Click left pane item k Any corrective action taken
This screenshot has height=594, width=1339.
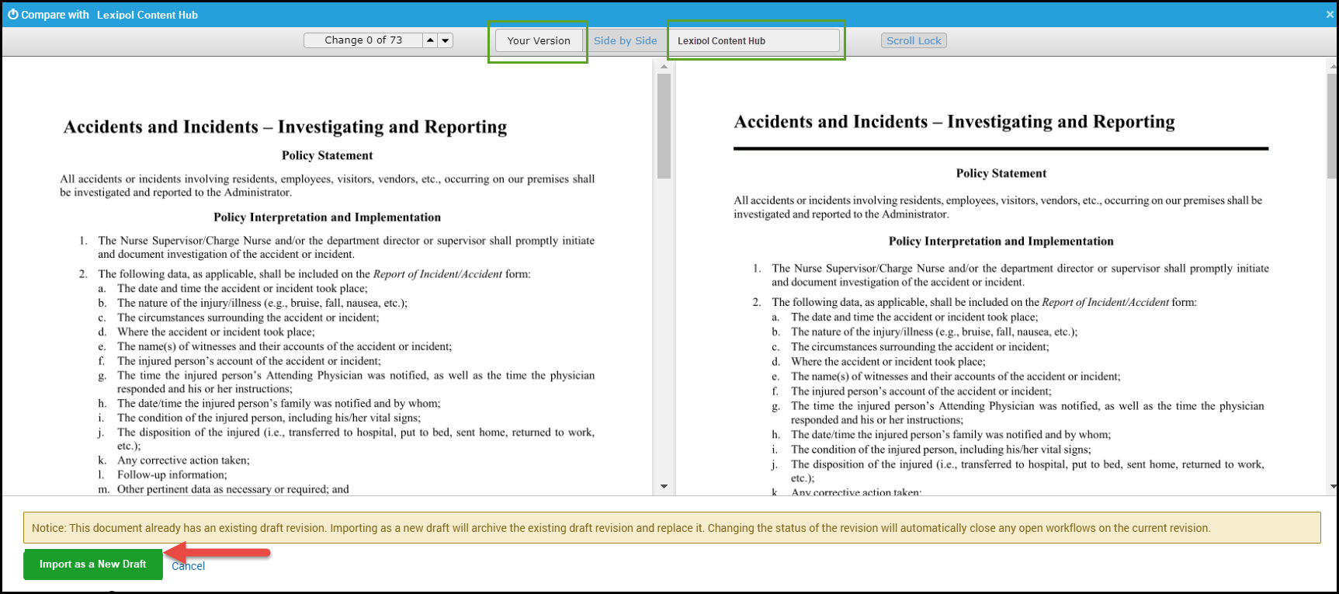[183, 460]
